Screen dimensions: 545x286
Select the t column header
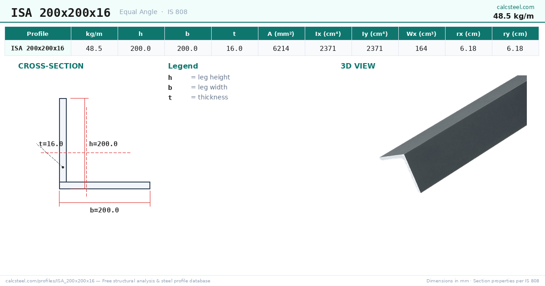point(234,34)
